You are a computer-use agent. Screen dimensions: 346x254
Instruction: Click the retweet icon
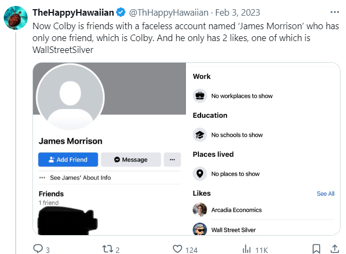pos(107,249)
